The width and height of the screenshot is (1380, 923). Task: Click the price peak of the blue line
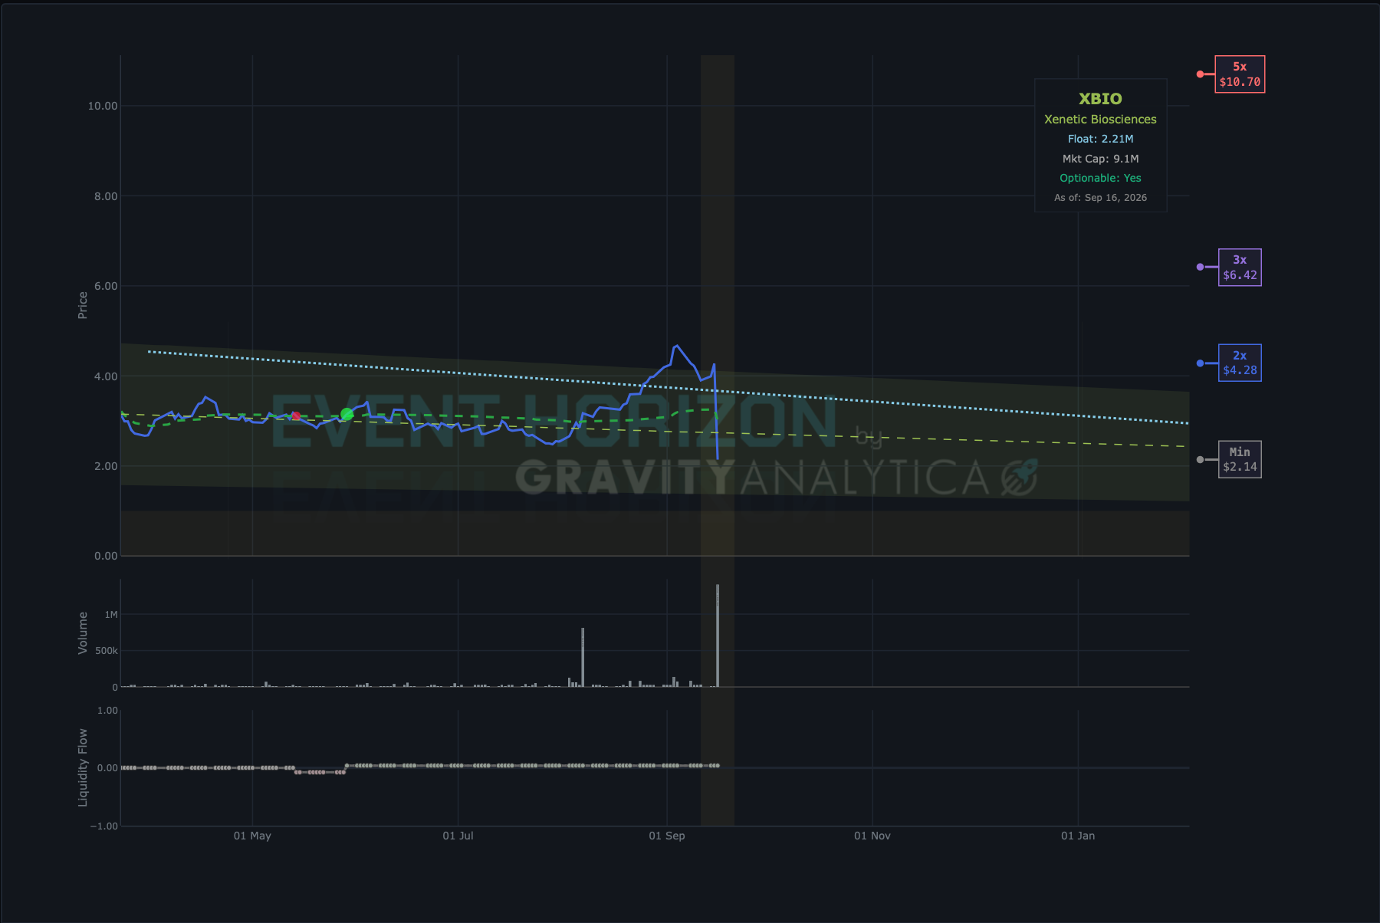pos(676,346)
